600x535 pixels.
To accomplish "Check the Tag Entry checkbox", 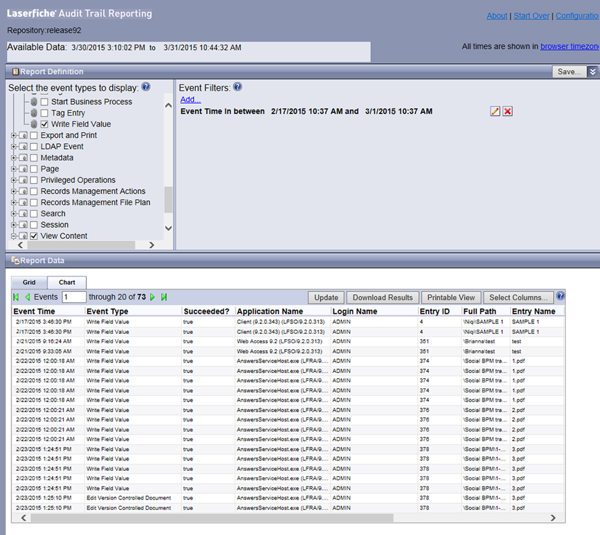I will [45, 113].
